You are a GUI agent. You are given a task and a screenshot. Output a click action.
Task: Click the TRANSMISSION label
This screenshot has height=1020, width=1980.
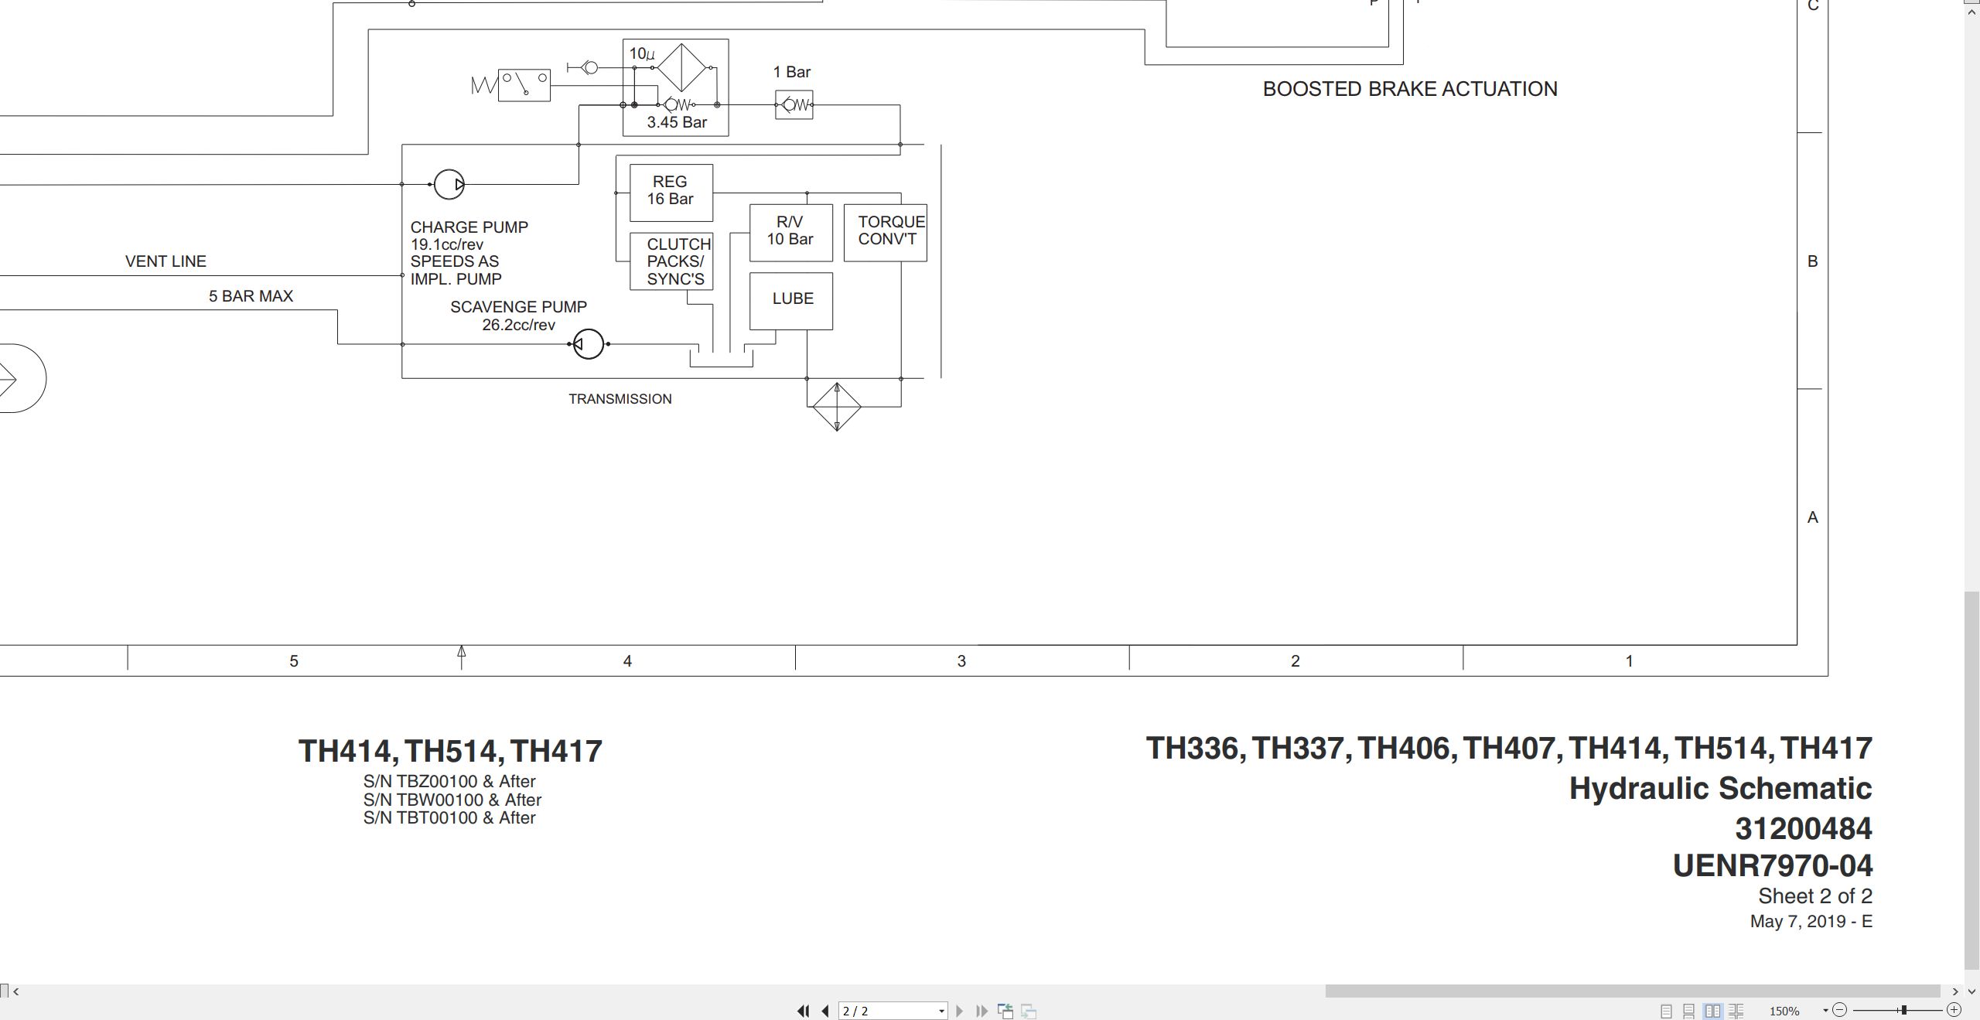[620, 399]
